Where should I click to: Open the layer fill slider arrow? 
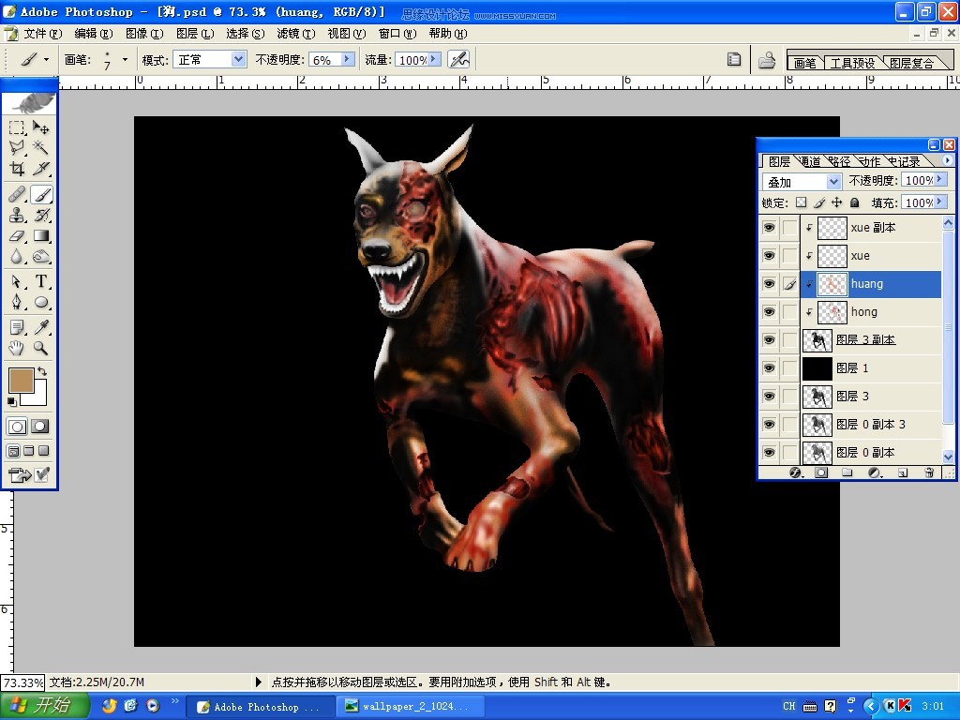(x=939, y=202)
